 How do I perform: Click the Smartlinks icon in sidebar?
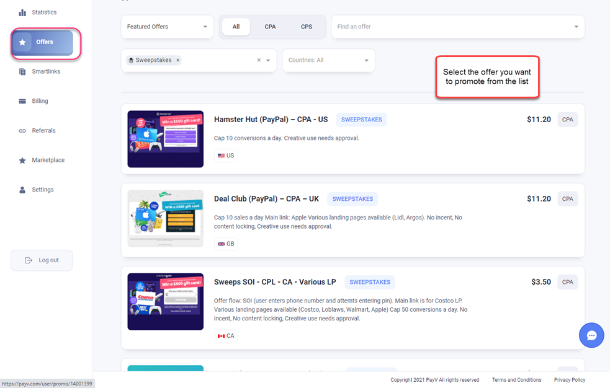click(x=22, y=71)
